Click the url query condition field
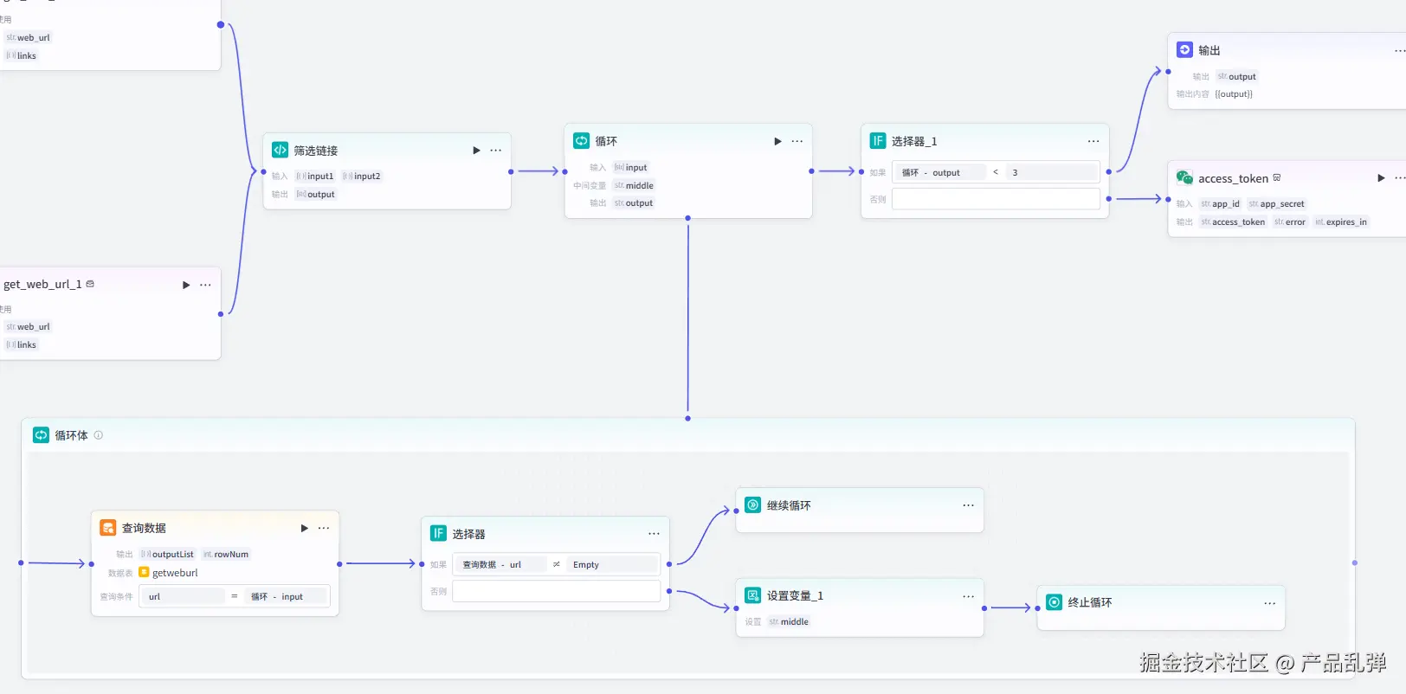 pyautogui.click(x=183, y=596)
